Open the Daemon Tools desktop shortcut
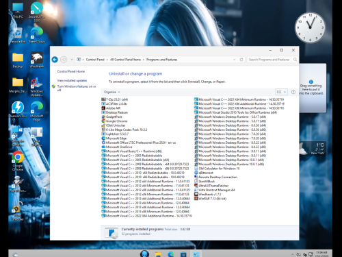342x257 pixels. click(x=18, y=110)
